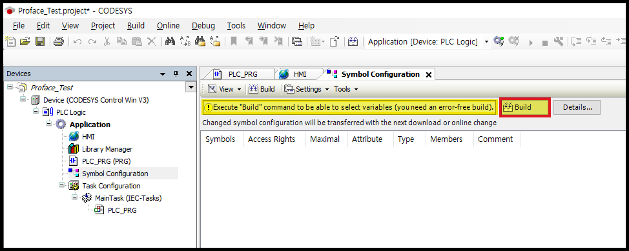Click the wrench debug icon
Image resolution: width=629 pixels, height=251 pixels.
(x=559, y=41)
